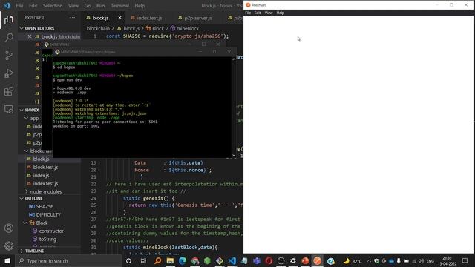This screenshot has width=475, height=267.
Task: Open the Explorer view in activity bar
Action: pos(9,20)
